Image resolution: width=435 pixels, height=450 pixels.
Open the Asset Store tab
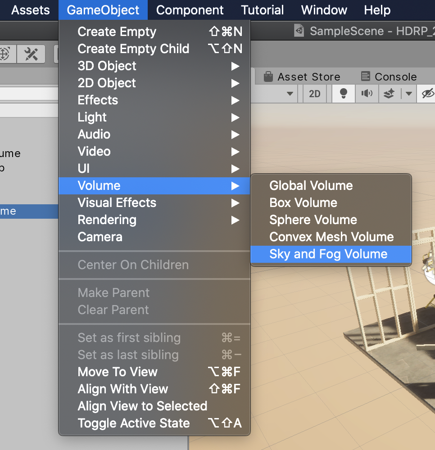302,77
